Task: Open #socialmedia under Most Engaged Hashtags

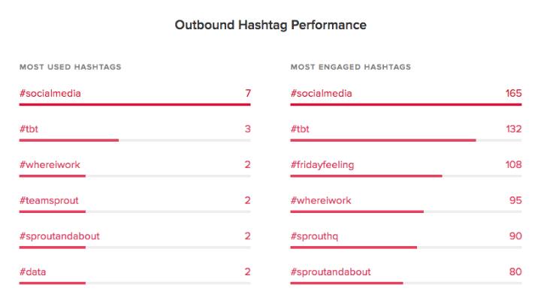Action: (321, 94)
